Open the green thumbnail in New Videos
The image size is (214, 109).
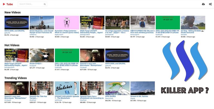168,23
